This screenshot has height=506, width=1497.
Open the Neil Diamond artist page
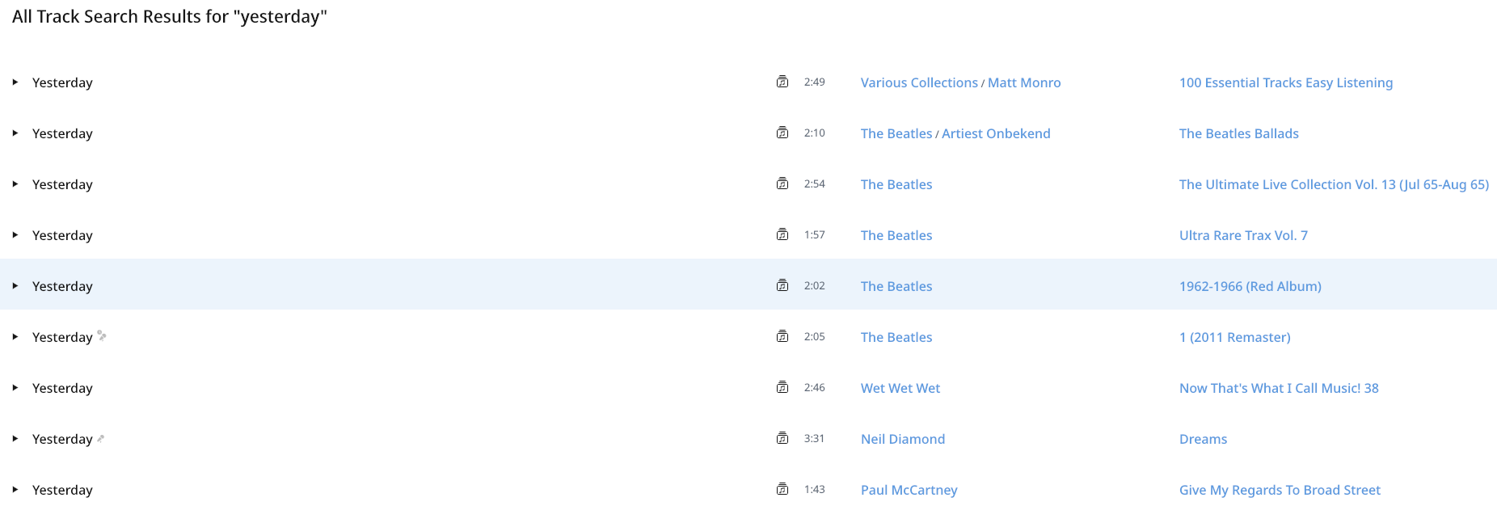click(x=903, y=439)
